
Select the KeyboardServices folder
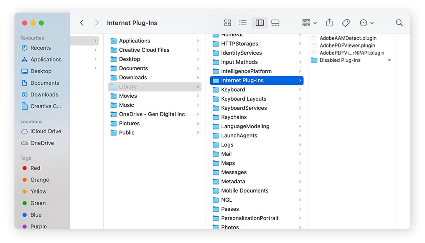coord(257,108)
